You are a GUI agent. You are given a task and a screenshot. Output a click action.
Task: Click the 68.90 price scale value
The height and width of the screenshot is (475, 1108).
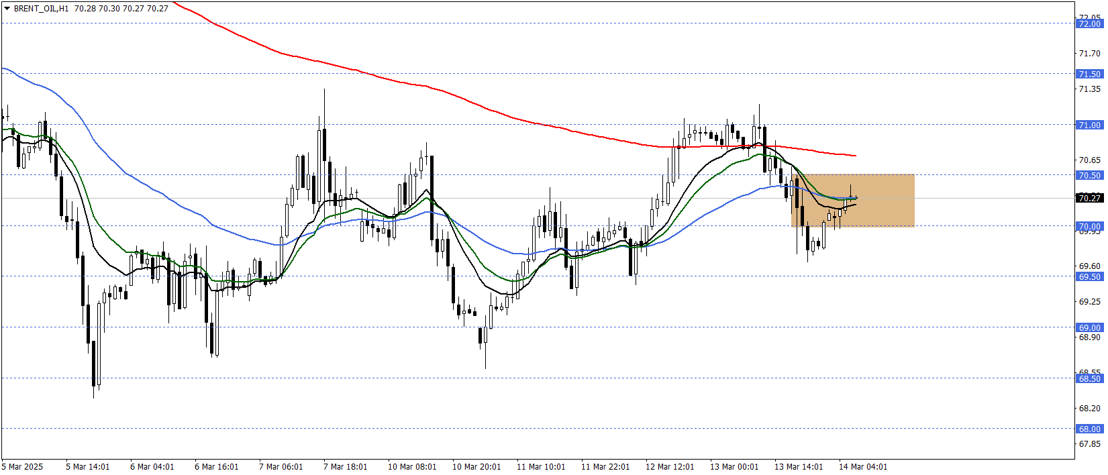1089,337
